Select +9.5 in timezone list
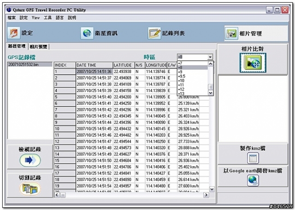Image resolution: width=295 pixels, height=210 pixels. tap(193, 76)
